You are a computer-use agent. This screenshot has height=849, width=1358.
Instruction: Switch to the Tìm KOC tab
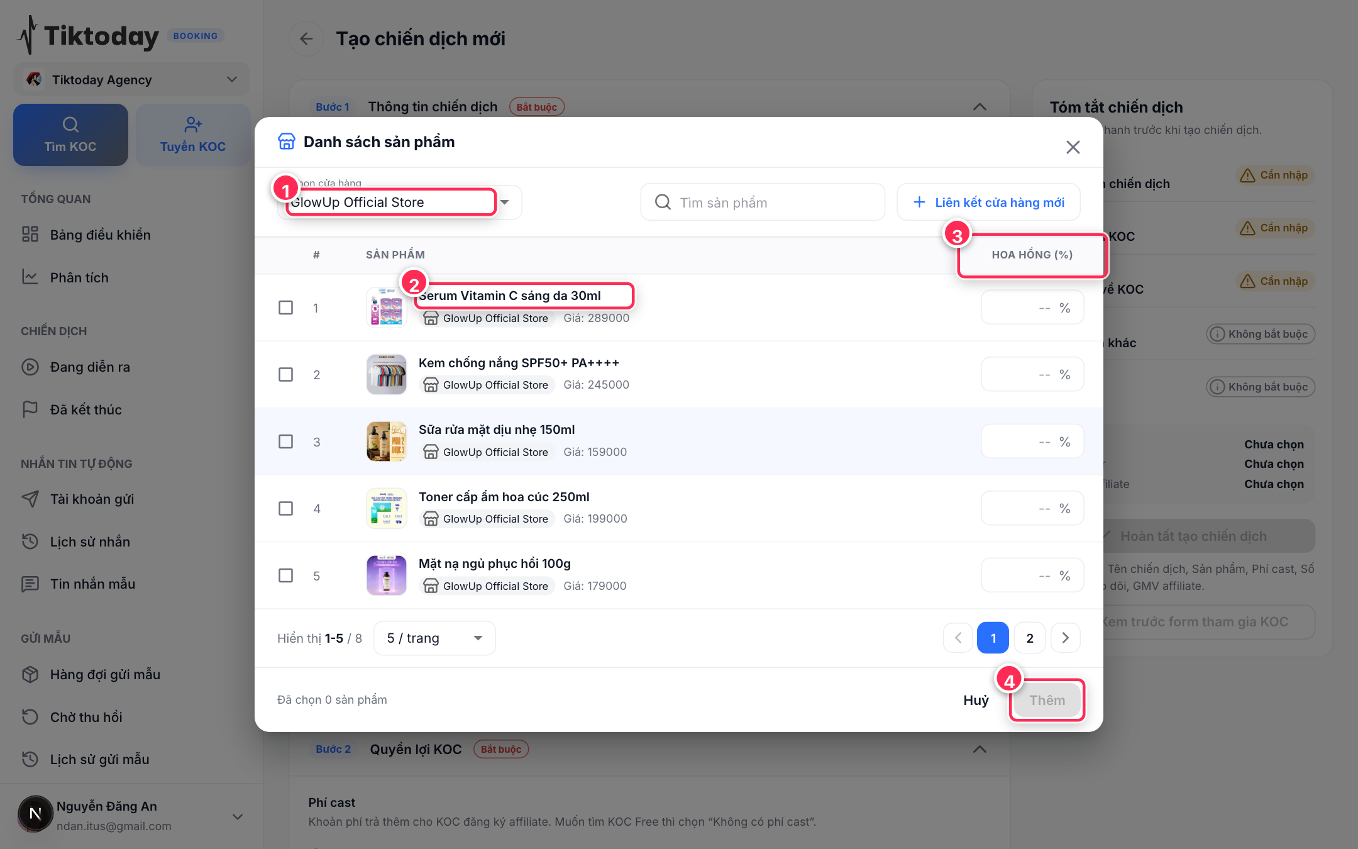point(70,135)
